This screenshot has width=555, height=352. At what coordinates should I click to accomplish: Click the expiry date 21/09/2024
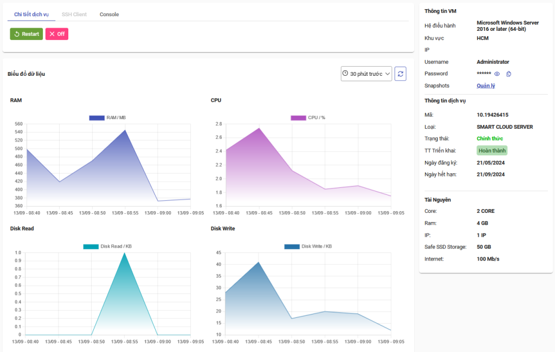[491, 174]
